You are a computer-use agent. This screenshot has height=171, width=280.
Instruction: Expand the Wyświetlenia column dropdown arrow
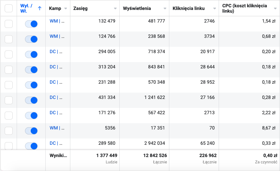point(165,8)
